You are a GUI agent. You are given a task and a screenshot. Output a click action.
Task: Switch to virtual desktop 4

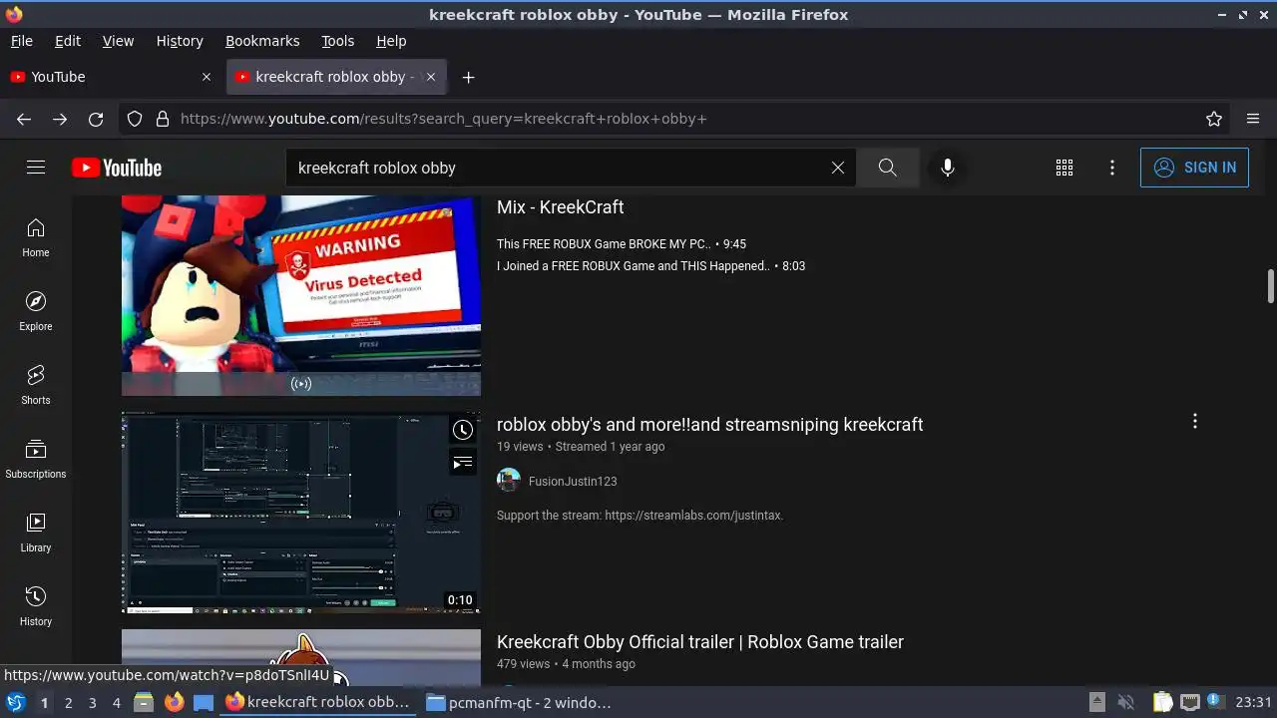pyautogui.click(x=116, y=703)
